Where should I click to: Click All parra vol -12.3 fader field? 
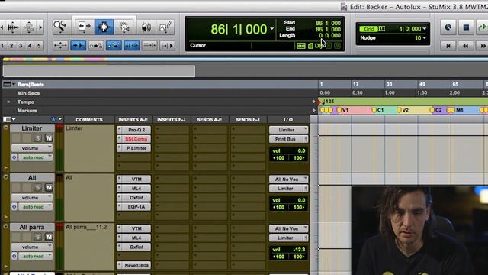(x=289, y=250)
